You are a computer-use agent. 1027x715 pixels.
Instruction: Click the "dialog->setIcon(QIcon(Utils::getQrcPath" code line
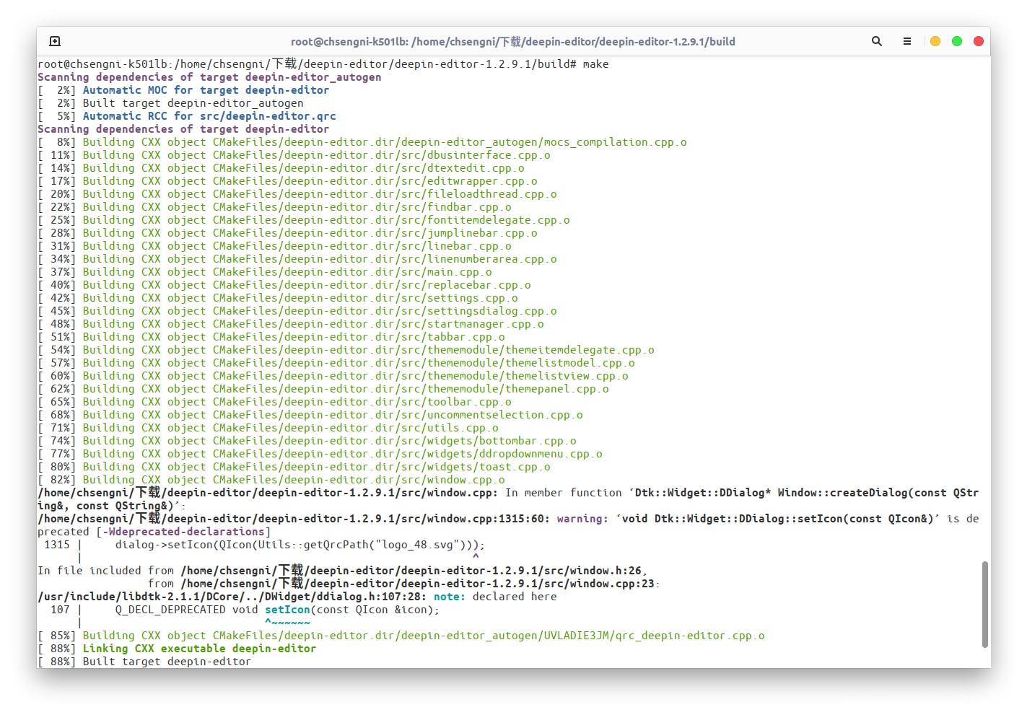click(300, 545)
